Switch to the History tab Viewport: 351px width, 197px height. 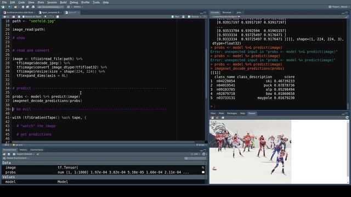(23, 150)
